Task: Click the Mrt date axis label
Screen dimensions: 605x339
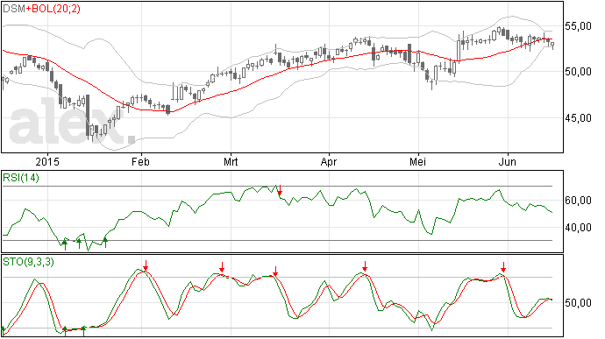Action: click(x=231, y=161)
